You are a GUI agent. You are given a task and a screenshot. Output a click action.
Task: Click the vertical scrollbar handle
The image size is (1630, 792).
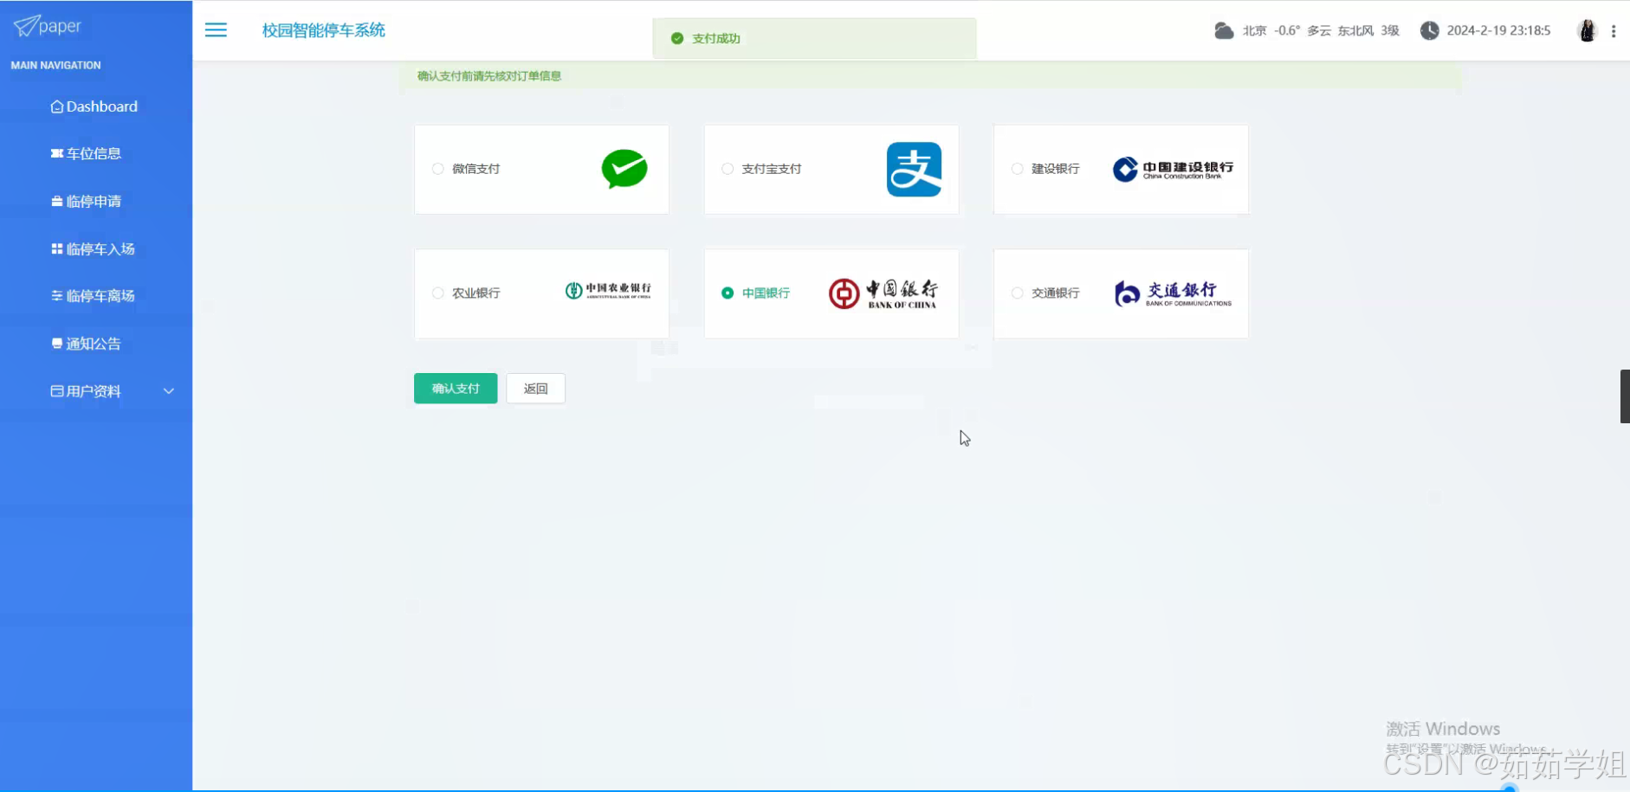coord(1625,396)
